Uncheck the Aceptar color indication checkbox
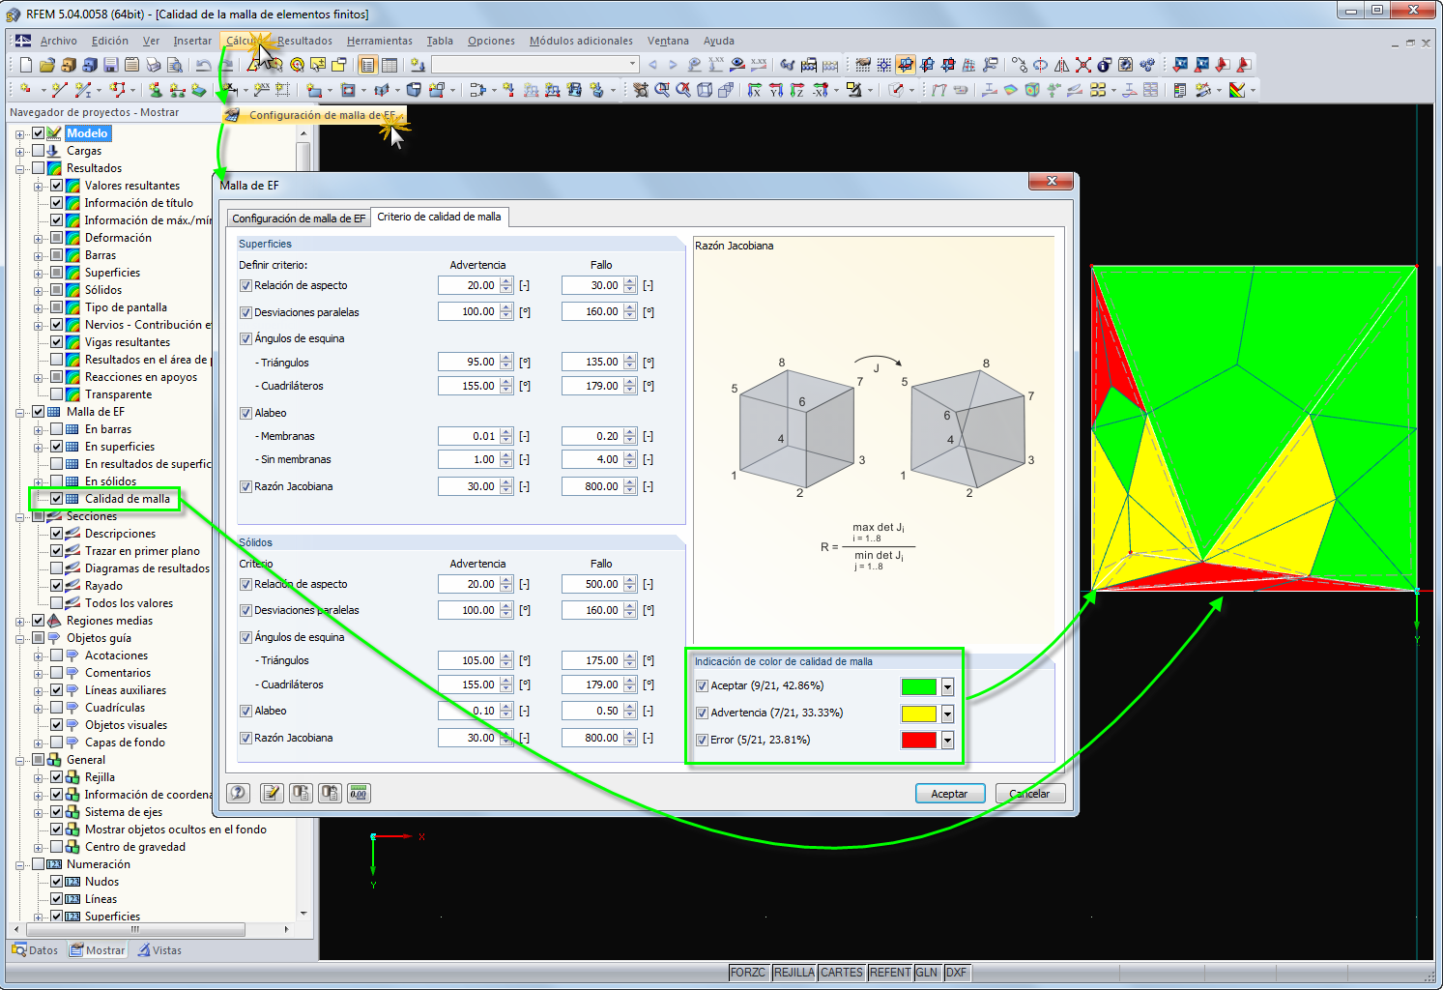This screenshot has height=990, width=1443. click(702, 685)
